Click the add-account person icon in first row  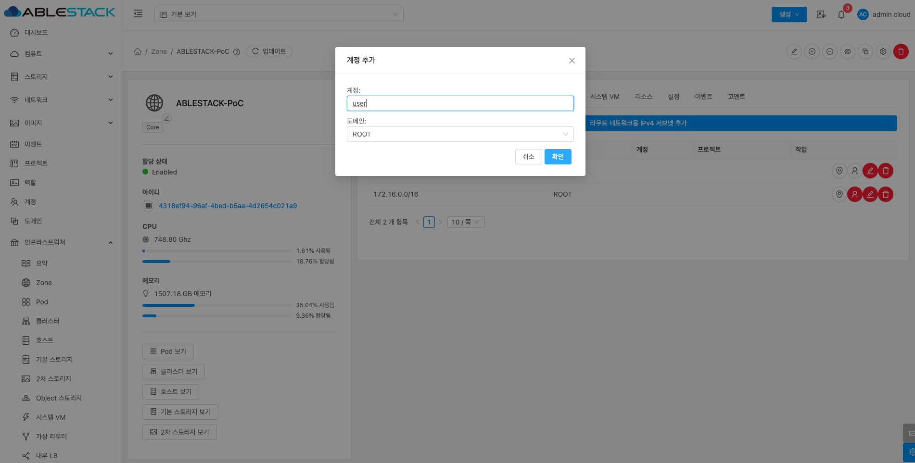pyautogui.click(x=854, y=171)
